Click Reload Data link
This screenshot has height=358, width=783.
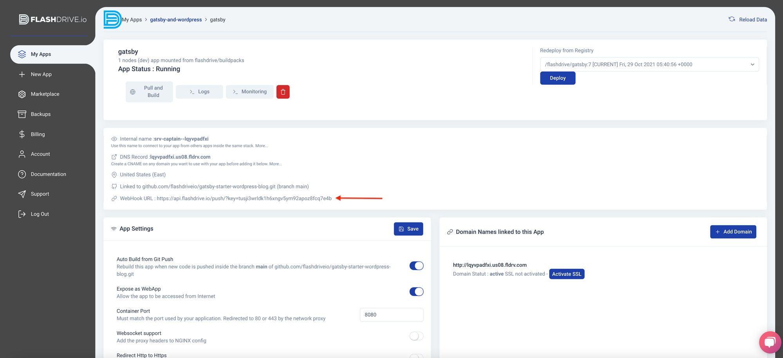point(753,20)
